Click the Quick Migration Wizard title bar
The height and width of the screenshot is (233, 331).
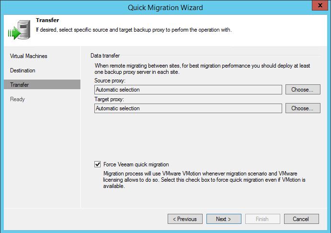165,7
